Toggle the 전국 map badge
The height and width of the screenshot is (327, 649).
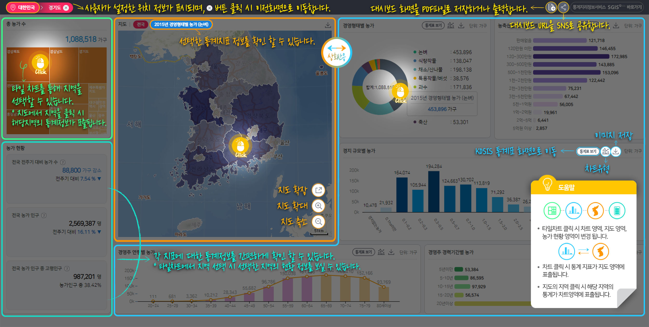(x=140, y=24)
